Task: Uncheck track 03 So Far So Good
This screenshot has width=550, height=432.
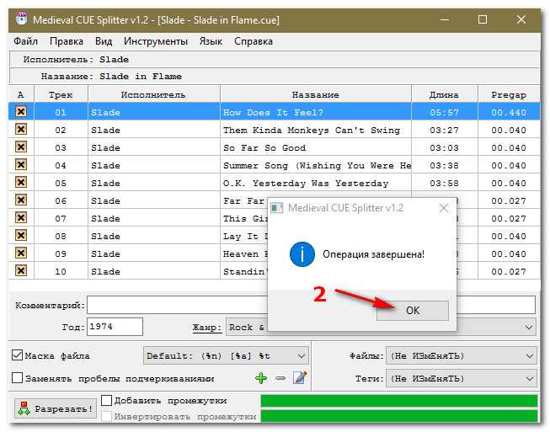Action: click(21, 147)
